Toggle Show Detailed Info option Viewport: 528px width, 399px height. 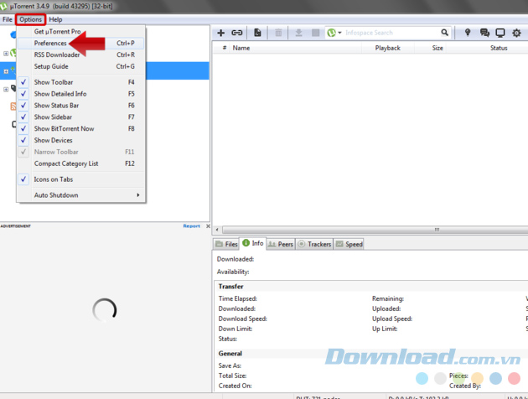tap(80, 94)
